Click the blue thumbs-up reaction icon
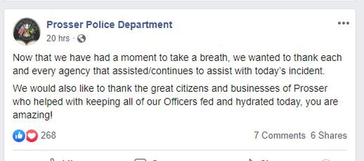Screen dimensions: 364x161 [19, 136]
